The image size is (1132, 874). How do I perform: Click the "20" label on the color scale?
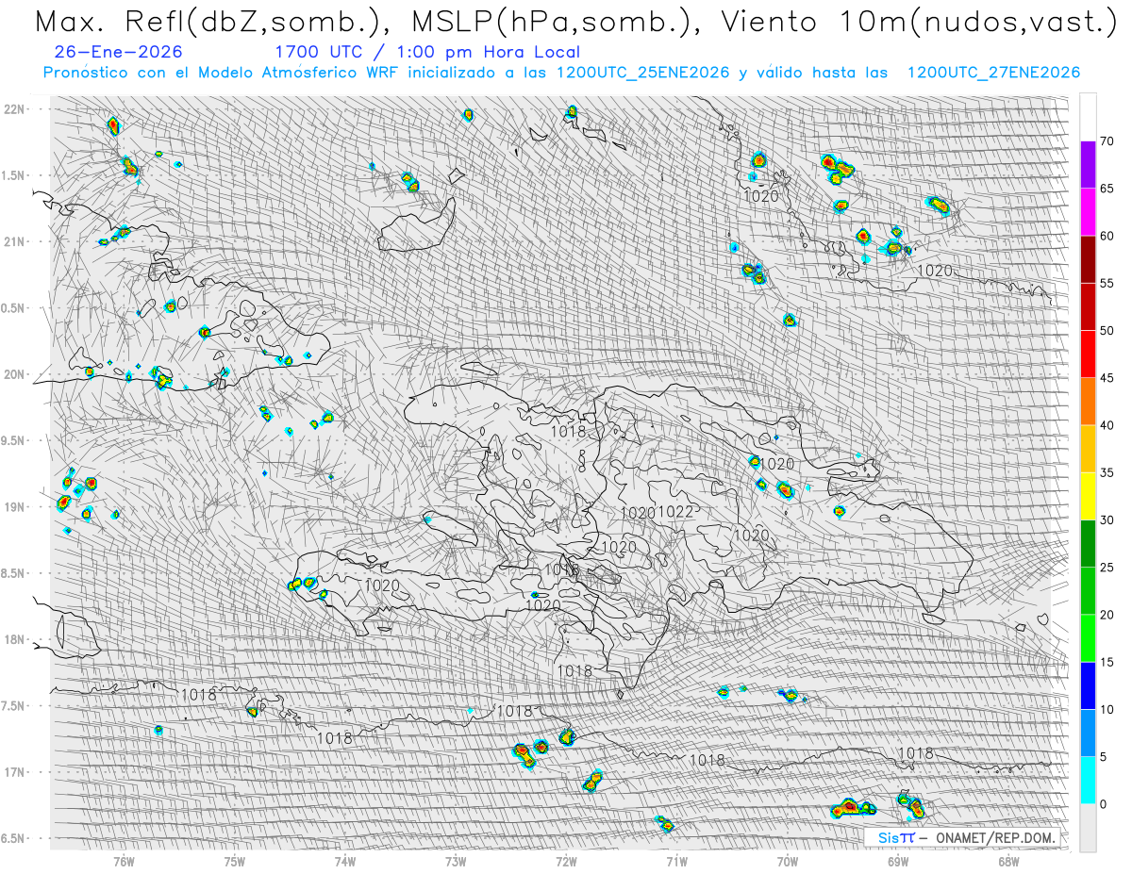[x=1107, y=615]
